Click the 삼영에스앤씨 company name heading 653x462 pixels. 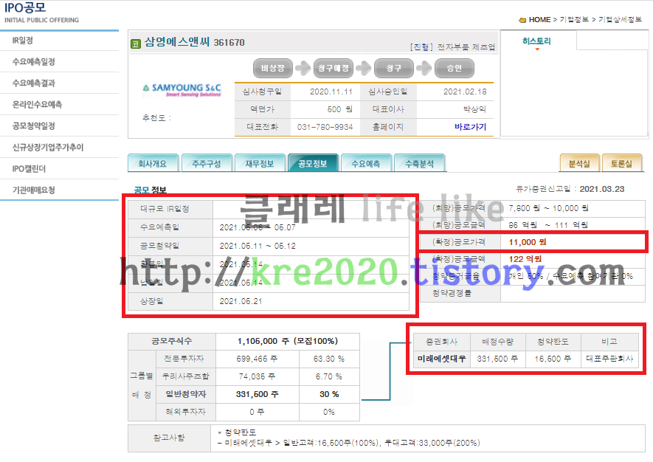pos(176,42)
